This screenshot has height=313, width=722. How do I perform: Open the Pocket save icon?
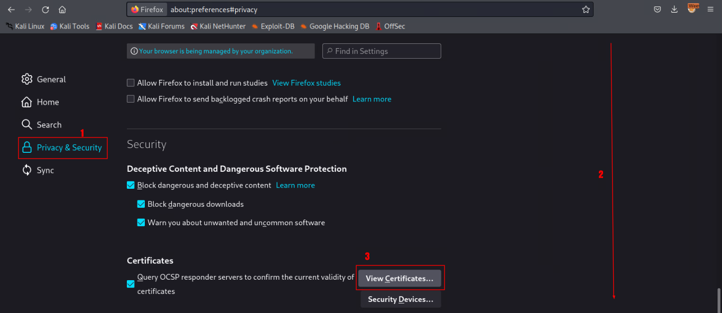click(658, 10)
